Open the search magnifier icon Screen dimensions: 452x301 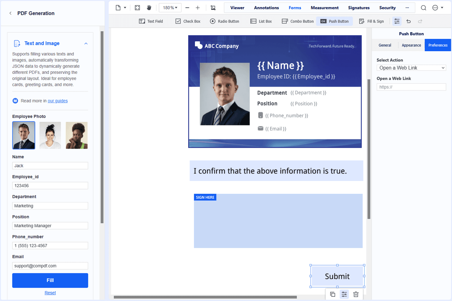click(x=423, y=8)
